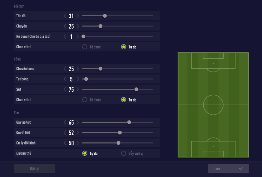Increase Chuyền bóng with right chevron
The width and height of the screenshot is (262, 177).
point(78,69)
